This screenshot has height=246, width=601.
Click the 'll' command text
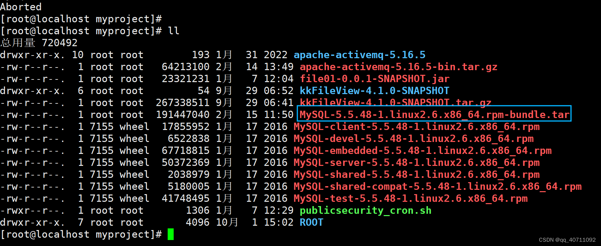click(x=174, y=31)
